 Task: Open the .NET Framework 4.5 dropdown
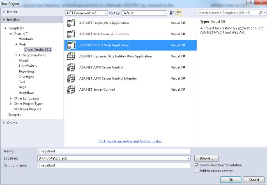coord(86,13)
